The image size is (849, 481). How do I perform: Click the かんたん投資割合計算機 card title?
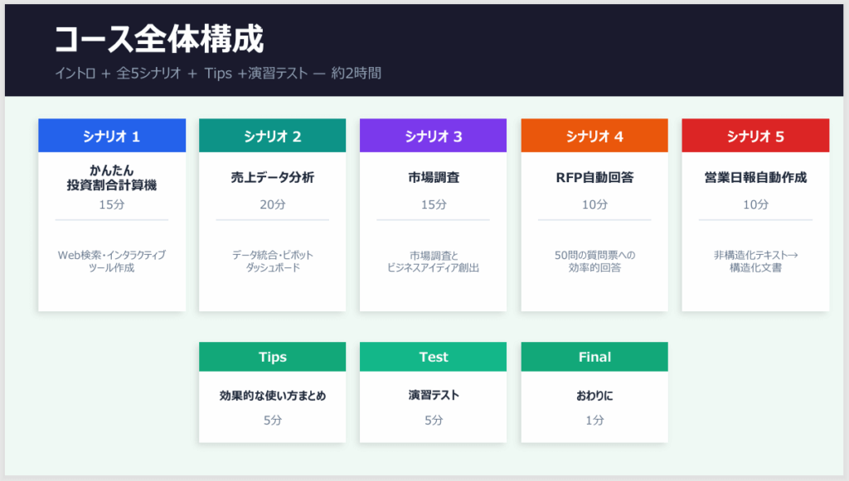point(112,178)
